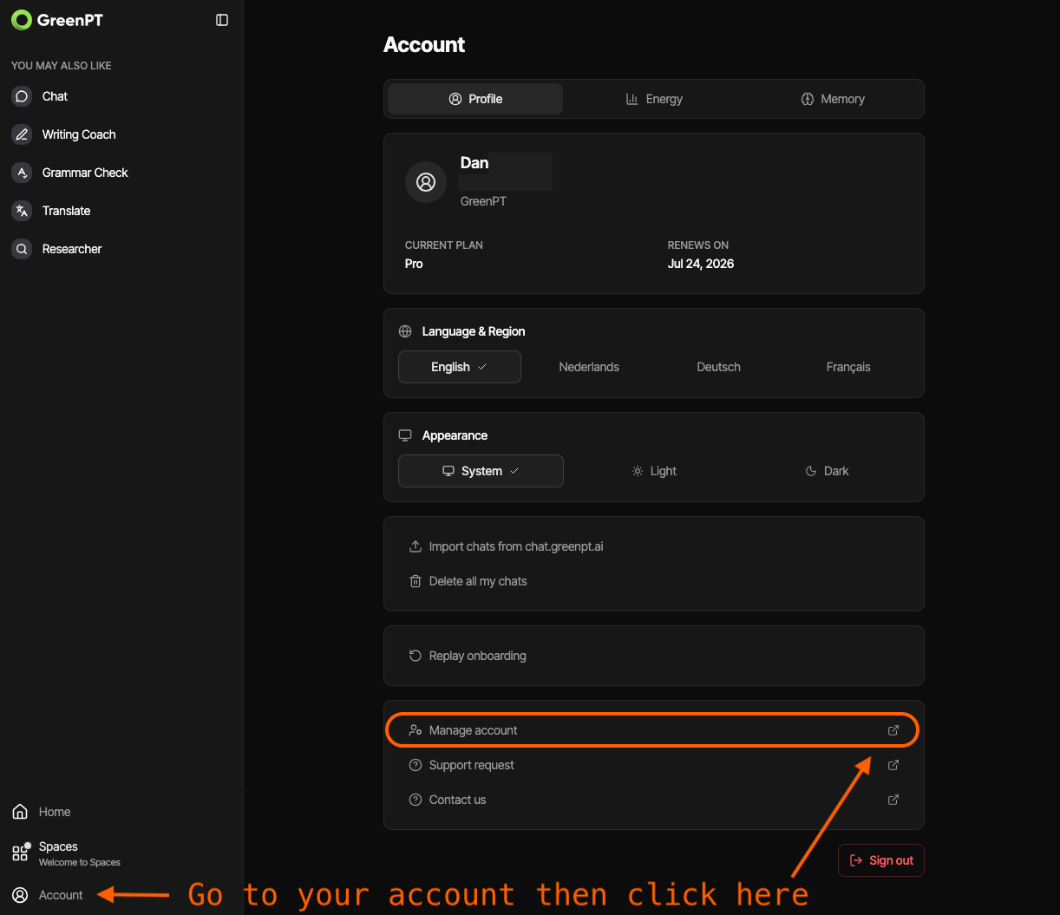Click the Spaces grid icon
Screen dimensions: 1060x915
pos(20,853)
